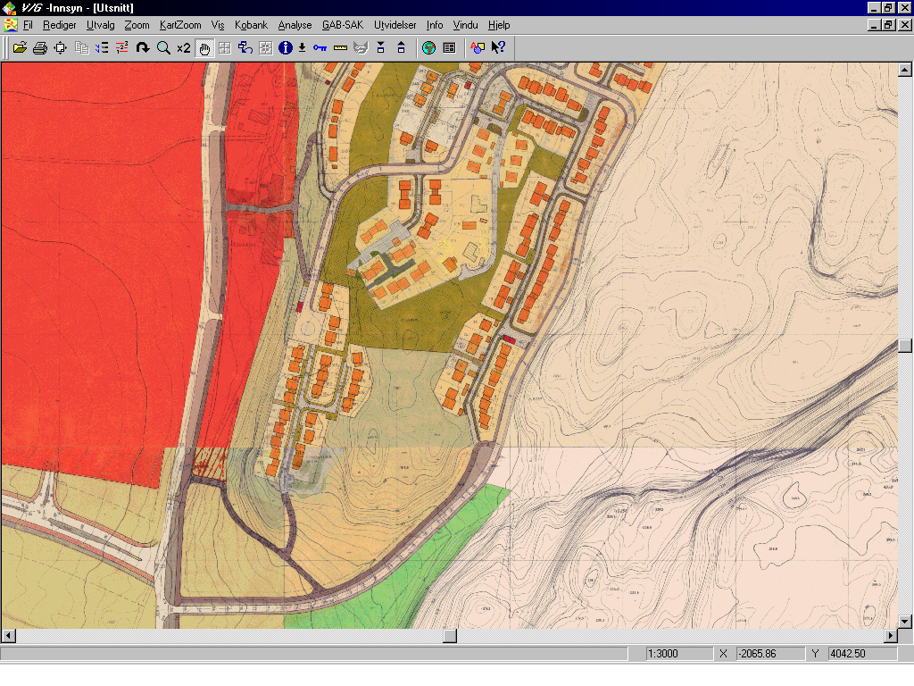Open the Info menu
914x686 pixels.
pos(435,25)
